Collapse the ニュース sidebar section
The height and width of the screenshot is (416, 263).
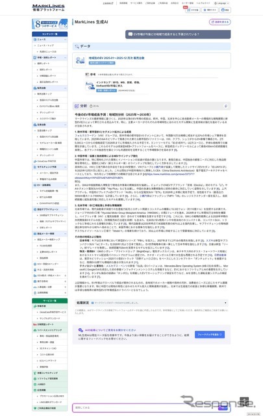65,39
